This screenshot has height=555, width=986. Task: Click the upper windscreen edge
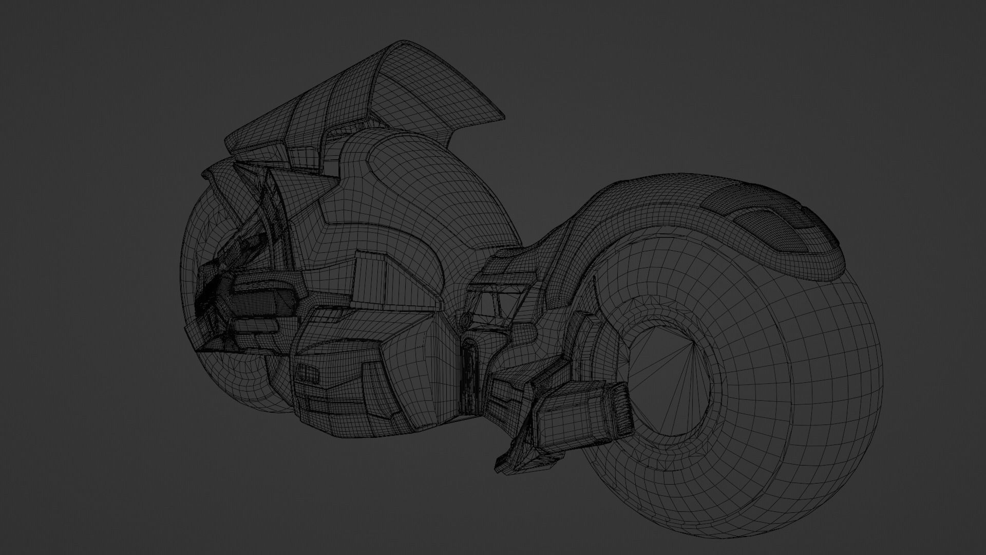coord(406,51)
